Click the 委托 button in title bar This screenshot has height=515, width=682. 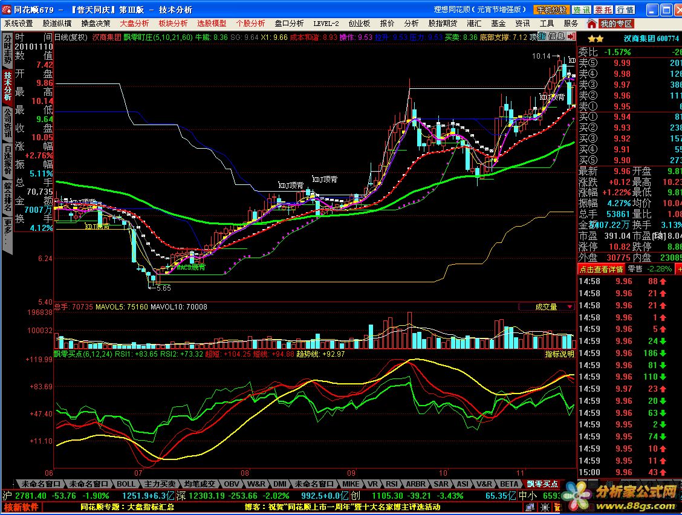tap(603, 10)
